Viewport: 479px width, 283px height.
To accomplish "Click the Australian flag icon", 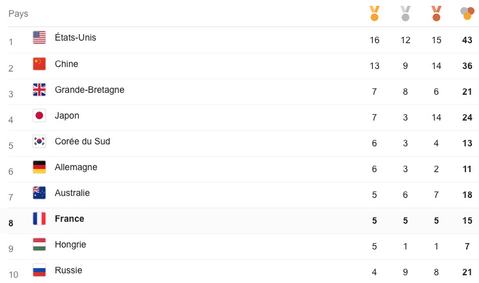I will click(39, 193).
